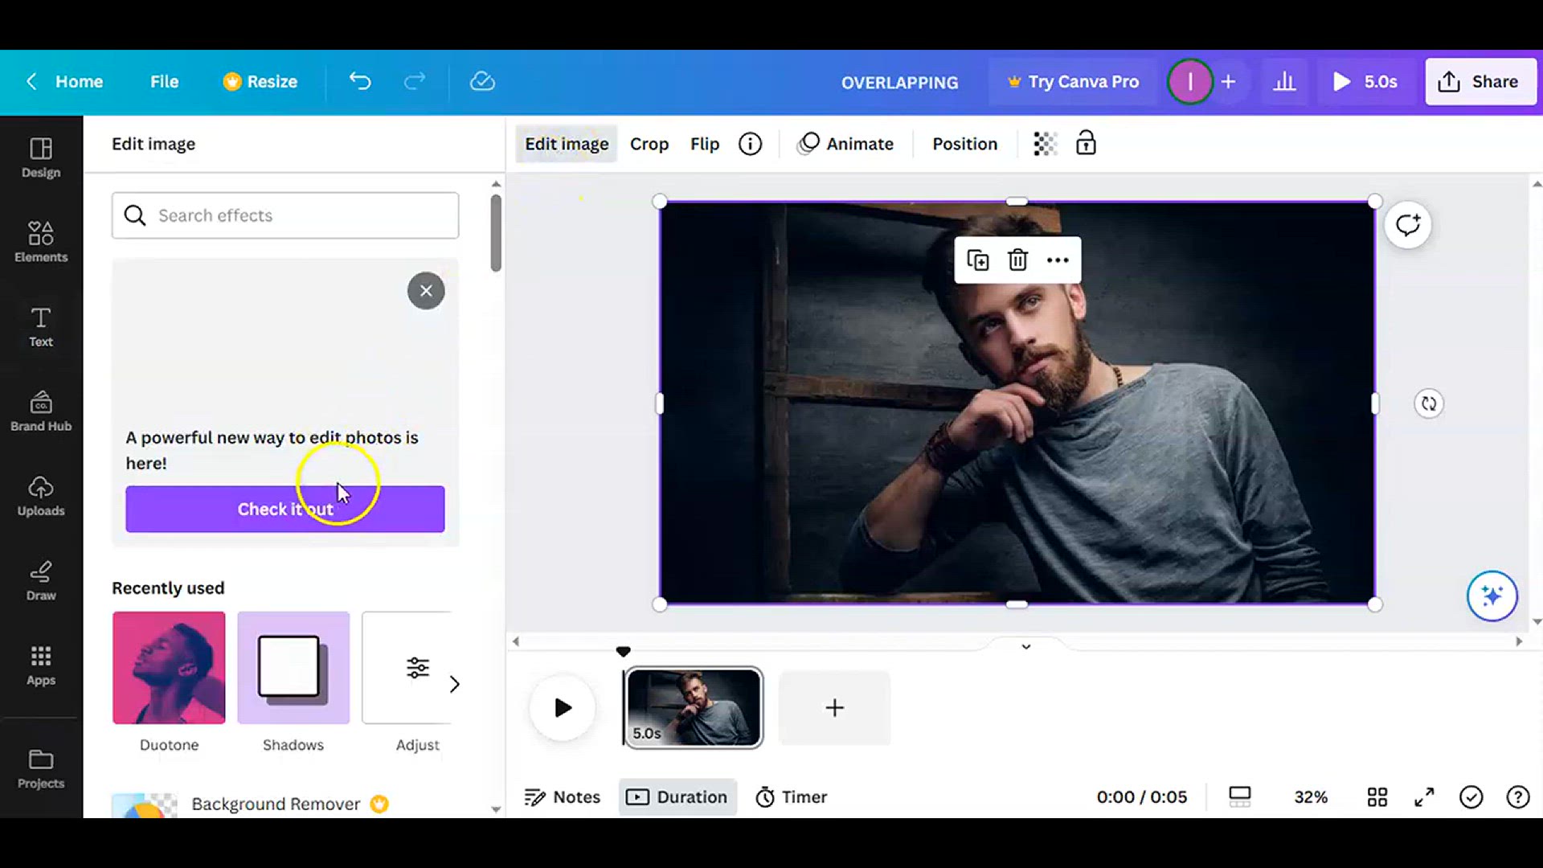Select the Text tool in sidebar
Screen dimensions: 1543x868
coord(41,326)
